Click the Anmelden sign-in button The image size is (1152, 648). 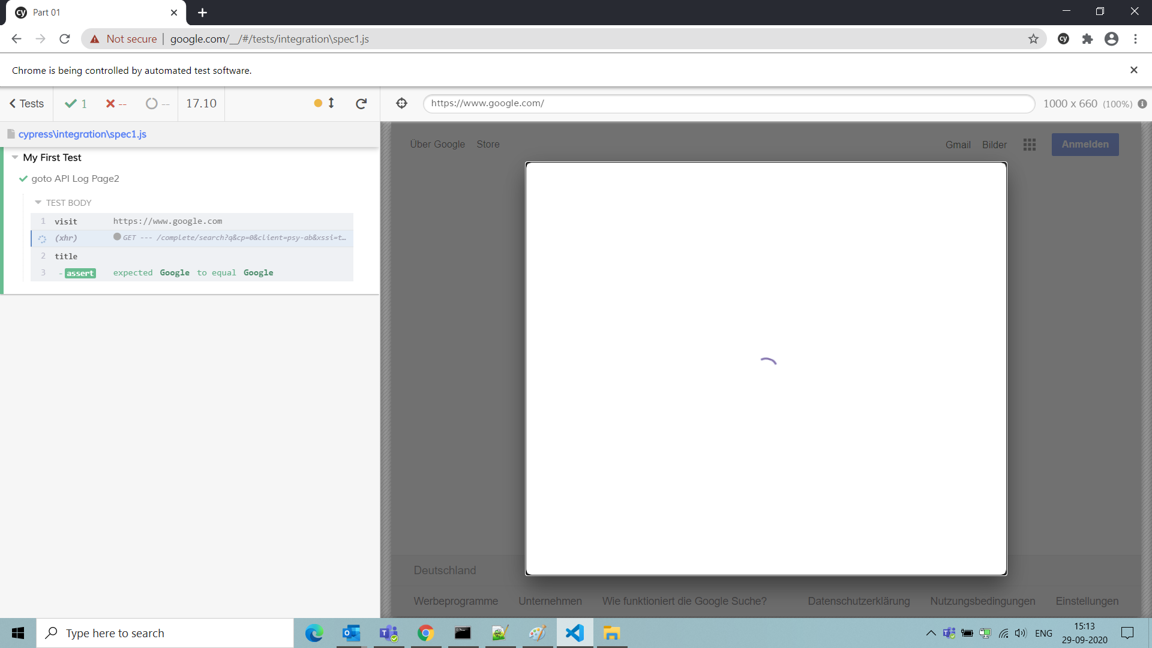pyautogui.click(x=1085, y=145)
